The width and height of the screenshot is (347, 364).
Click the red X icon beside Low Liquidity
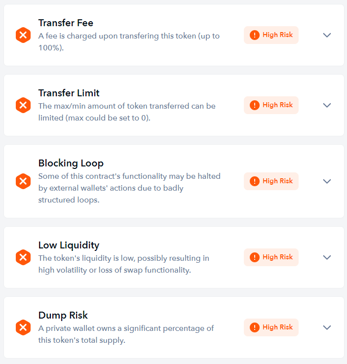point(23,257)
